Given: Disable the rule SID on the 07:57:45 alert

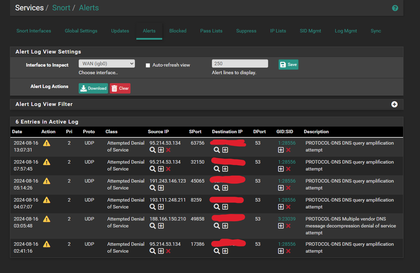Looking at the screenshot, I should 289,169.
